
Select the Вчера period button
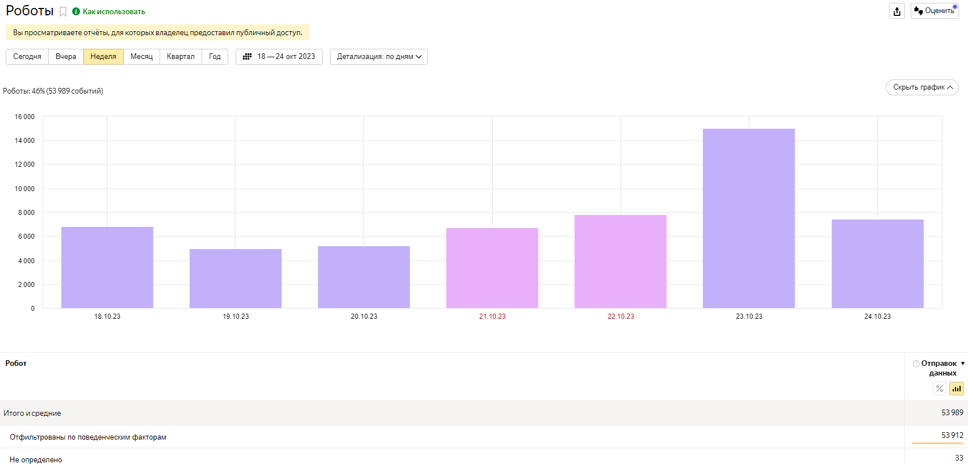click(66, 57)
